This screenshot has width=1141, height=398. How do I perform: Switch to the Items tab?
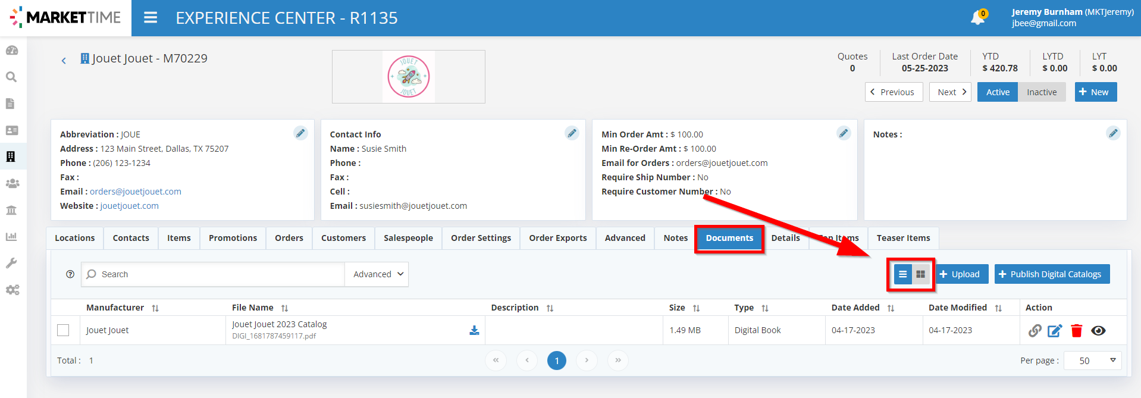(179, 238)
